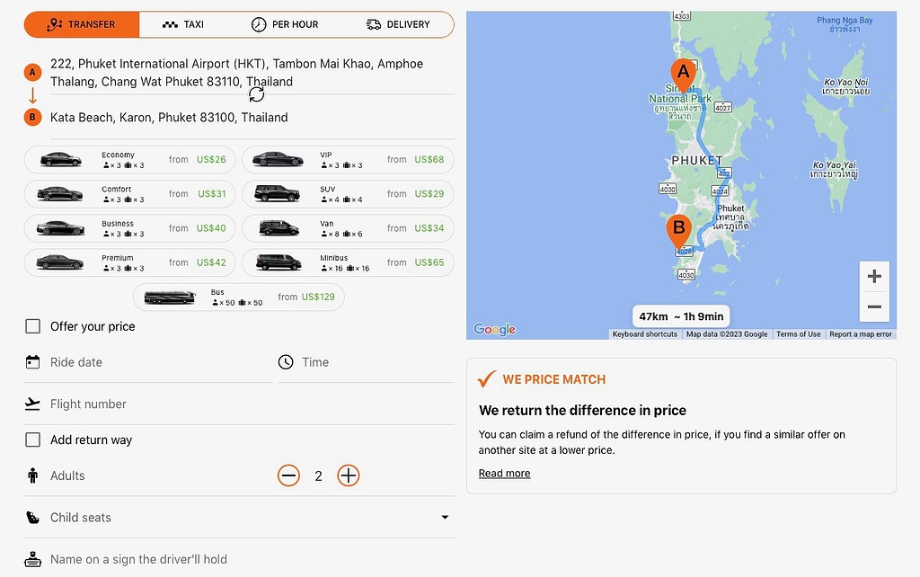The width and height of the screenshot is (920, 577).
Task: Check the Add return way option
Action: point(32,439)
